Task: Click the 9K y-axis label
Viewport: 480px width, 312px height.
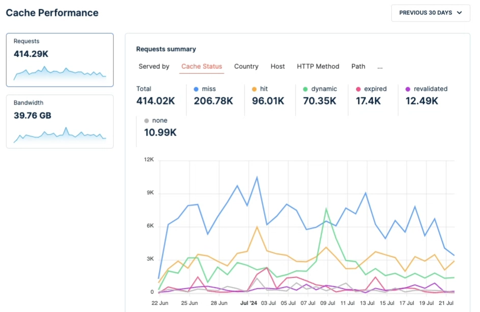Action: click(x=150, y=193)
